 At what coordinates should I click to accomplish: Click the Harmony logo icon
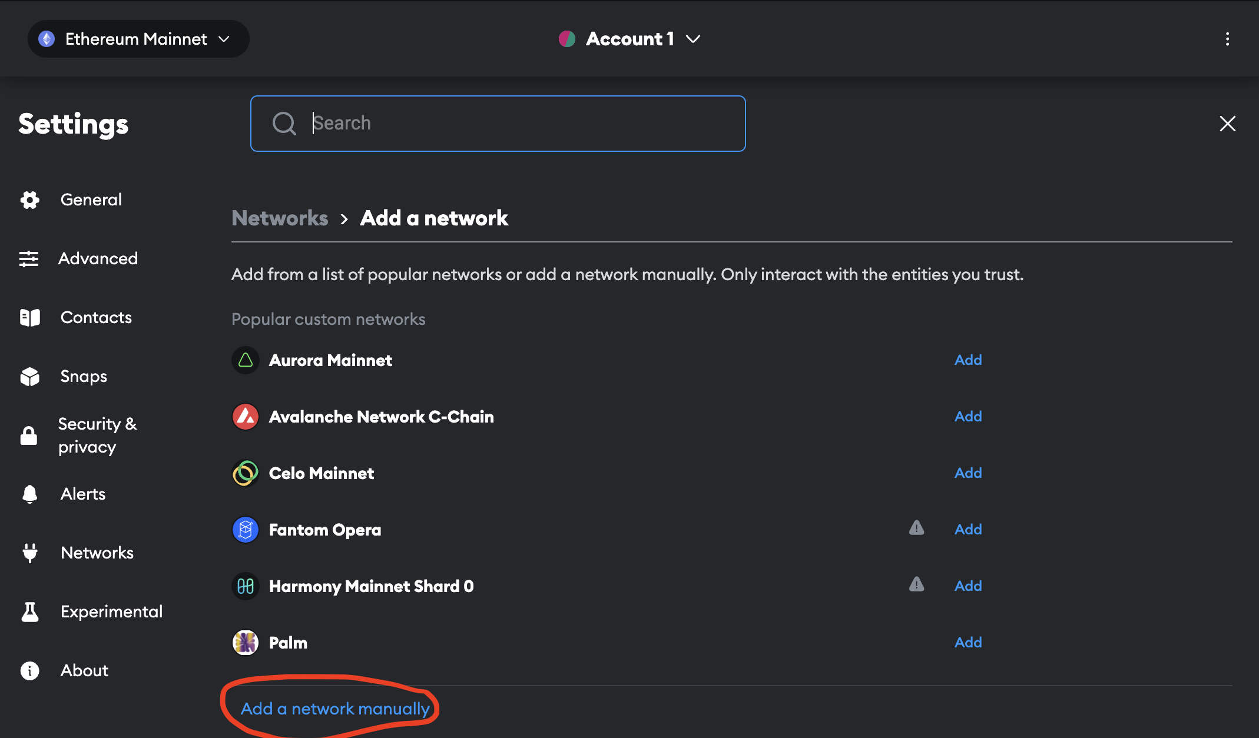click(x=246, y=586)
